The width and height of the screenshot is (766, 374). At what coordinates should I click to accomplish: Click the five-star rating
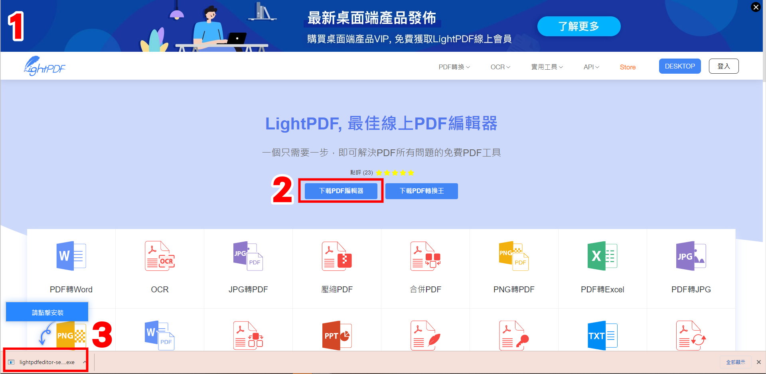click(395, 172)
